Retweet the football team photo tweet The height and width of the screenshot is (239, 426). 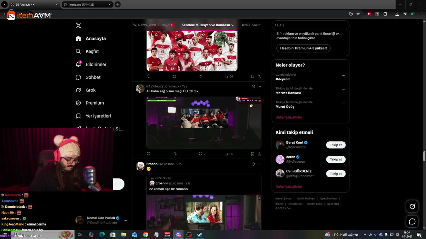[x=174, y=76]
